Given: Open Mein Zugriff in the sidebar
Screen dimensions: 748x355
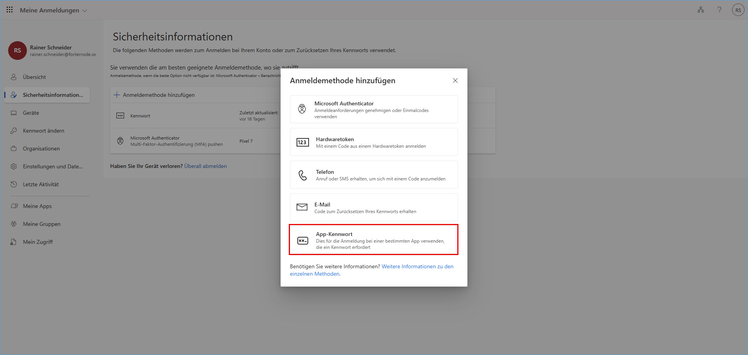Looking at the screenshot, I should coord(47,242).
